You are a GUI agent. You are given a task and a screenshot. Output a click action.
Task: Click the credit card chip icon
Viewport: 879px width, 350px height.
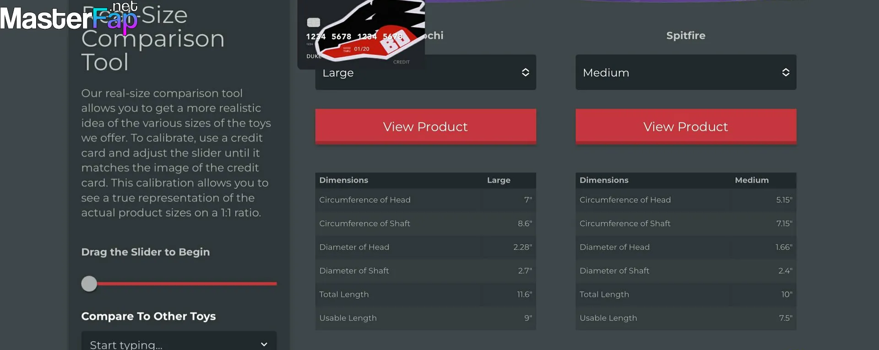(313, 22)
